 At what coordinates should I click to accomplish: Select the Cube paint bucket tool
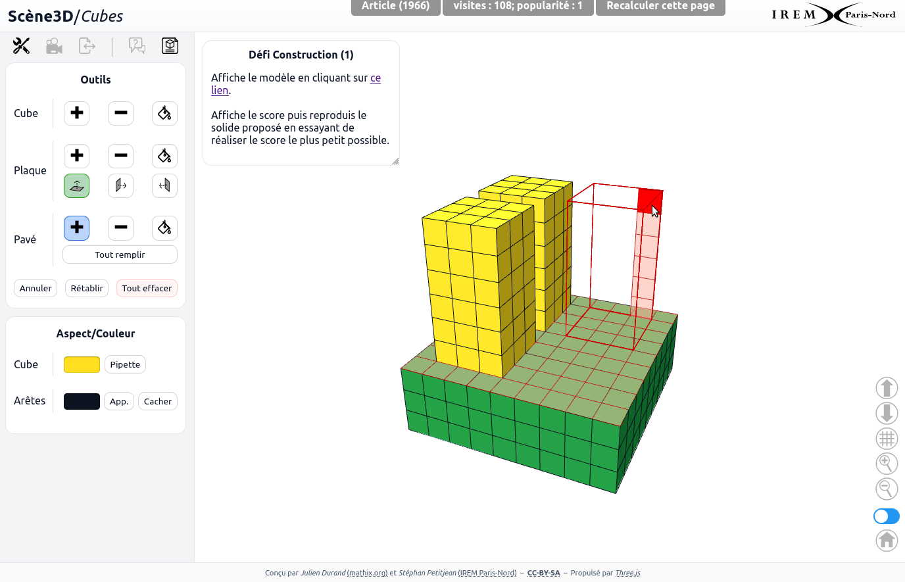click(164, 113)
